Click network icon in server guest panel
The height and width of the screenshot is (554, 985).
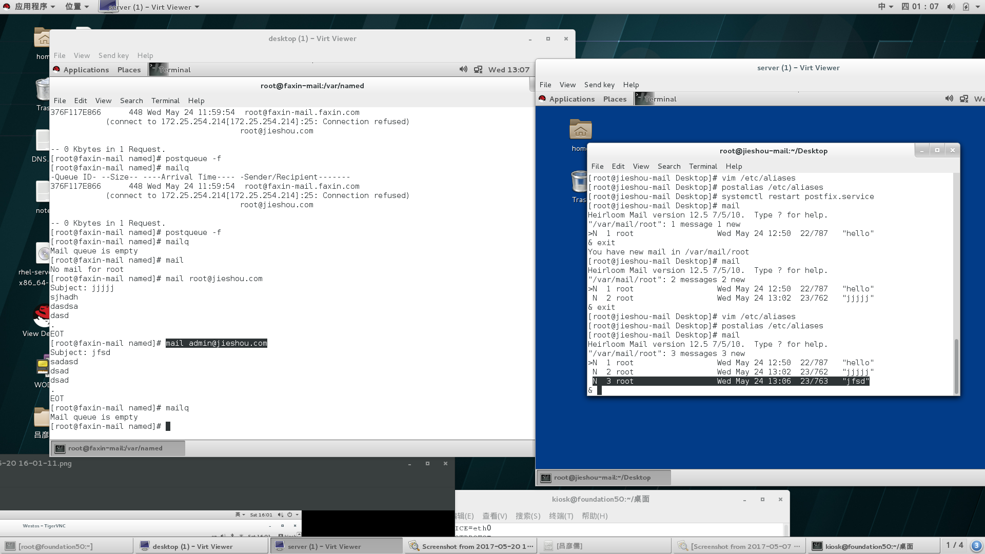pos(964,98)
